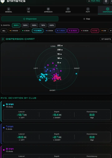112x158 pixels.
Task: Click 5 Iron consistency score 8.8
Action: (x=92, y=115)
